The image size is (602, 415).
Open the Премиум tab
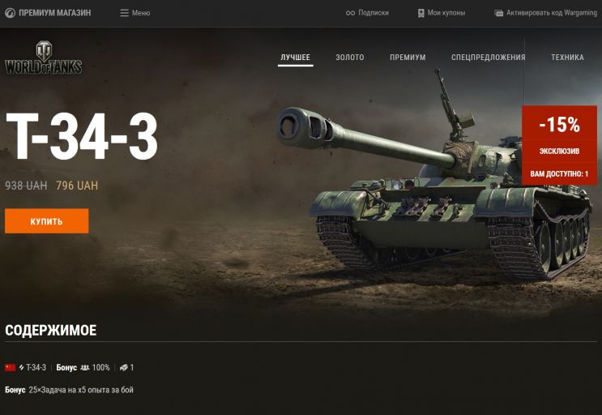coord(408,58)
